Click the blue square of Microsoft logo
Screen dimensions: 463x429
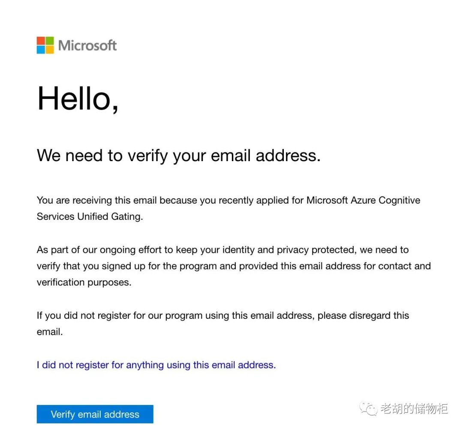pos(41,50)
